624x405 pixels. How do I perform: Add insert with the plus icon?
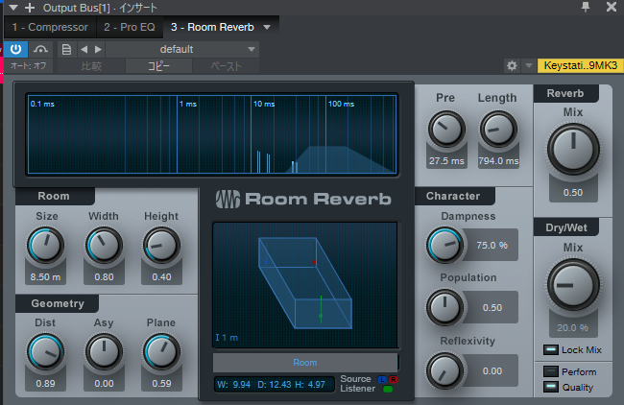pos(30,7)
